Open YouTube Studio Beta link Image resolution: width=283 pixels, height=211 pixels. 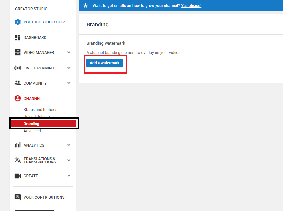pyautogui.click(x=44, y=22)
